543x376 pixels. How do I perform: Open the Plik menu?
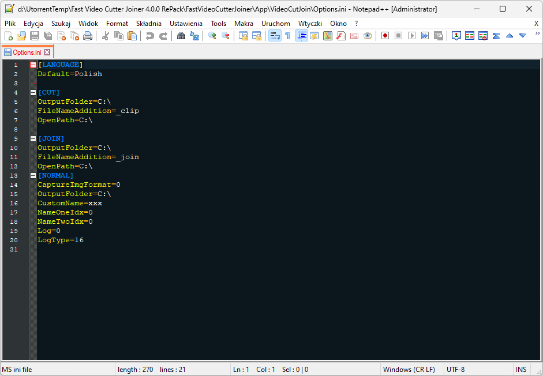(x=10, y=24)
